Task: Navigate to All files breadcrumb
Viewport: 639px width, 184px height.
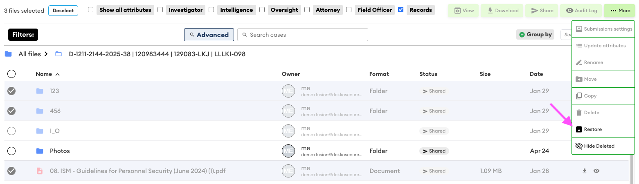Action: coord(29,54)
